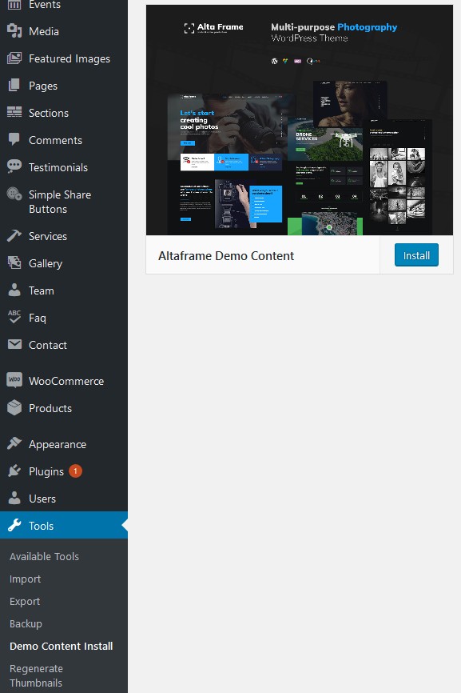Click the Testimonials chat bubble icon
The height and width of the screenshot is (693, 461).
14,166
